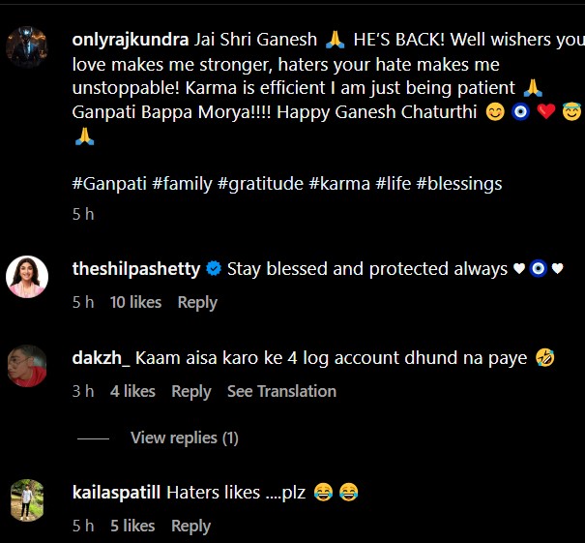Open the #blessings hashtag
This screenshot has height=543, width=585.
click(x=459, y=183)
